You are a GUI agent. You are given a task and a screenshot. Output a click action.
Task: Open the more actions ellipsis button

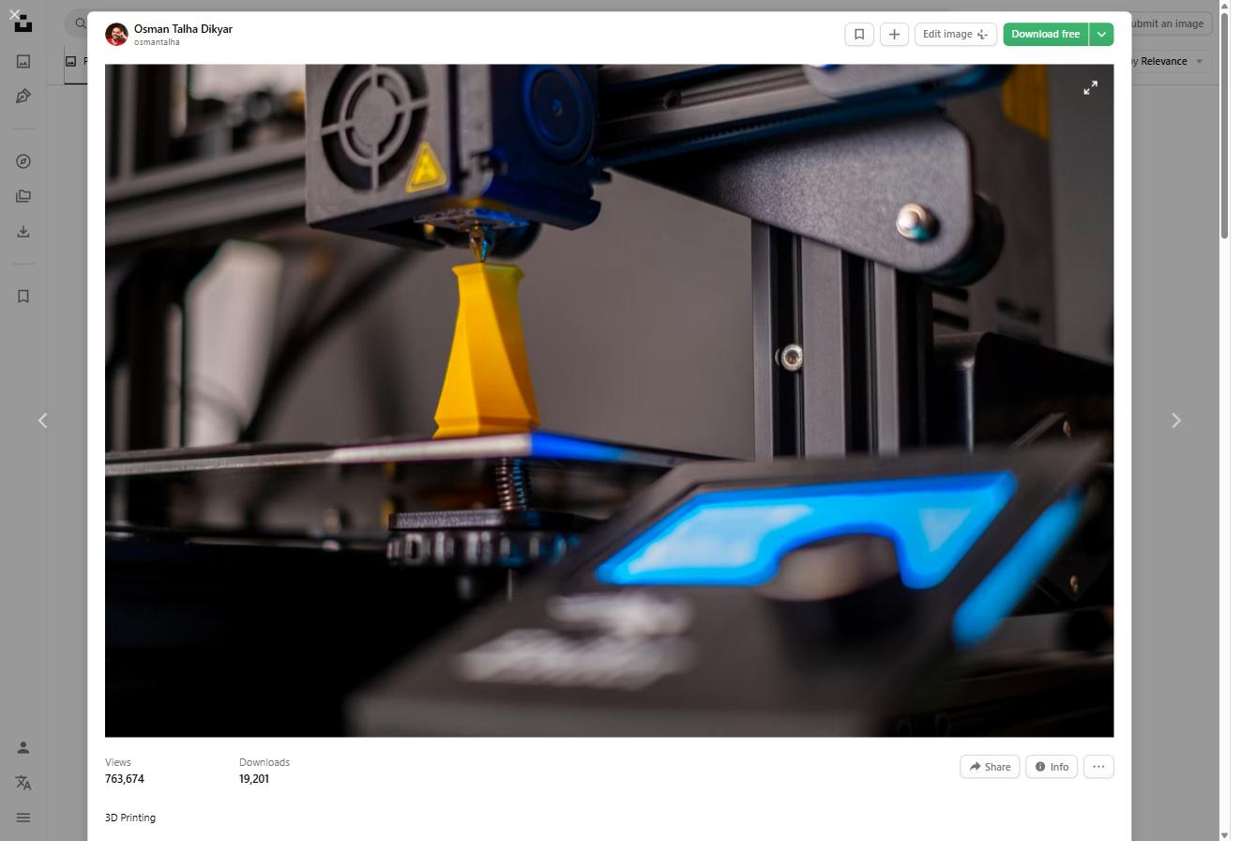tap(1098, 767)
